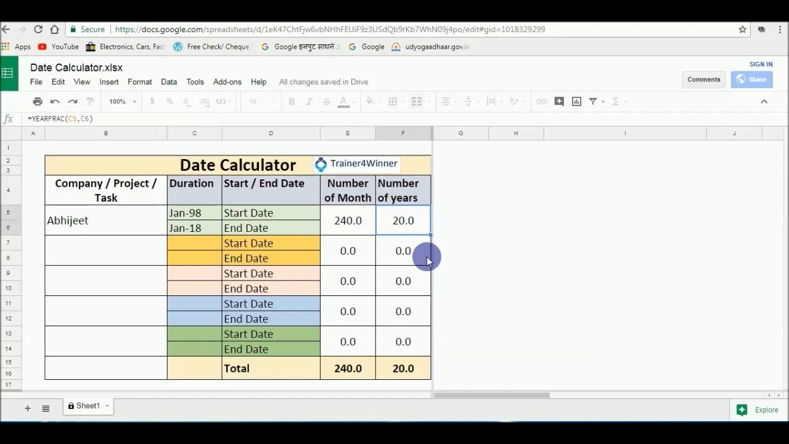Click the Date Calculator.xlsx title
Image resolution: width=789 pixels, height=444 pixels.
point(76,68)
